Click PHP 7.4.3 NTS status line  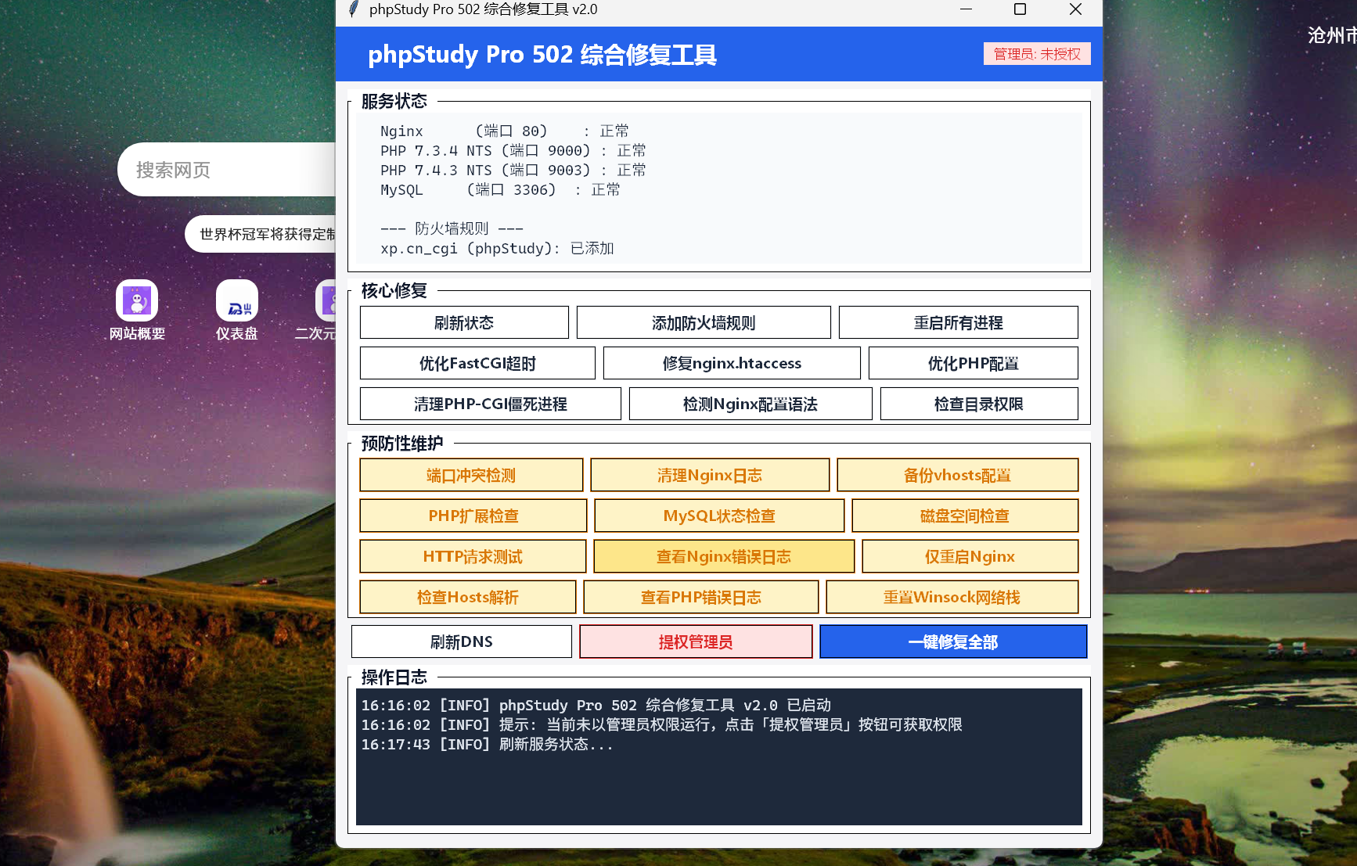coord(513,170)
